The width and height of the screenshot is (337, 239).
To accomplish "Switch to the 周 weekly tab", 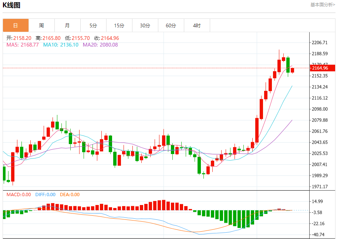I will click(41, 25).
